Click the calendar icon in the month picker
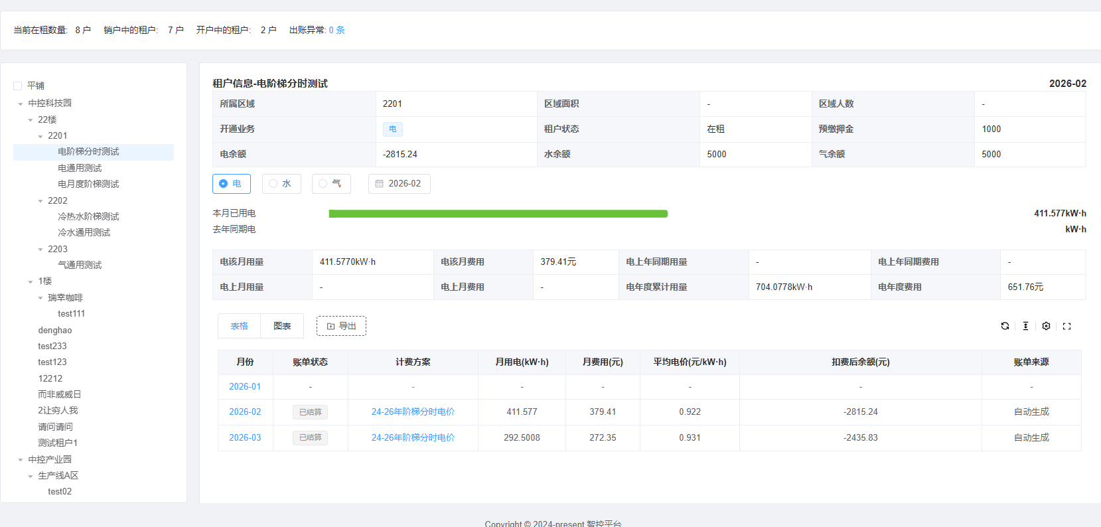Image resolution: width=1101 pixels, height=527 pixels. click(380, 184)
